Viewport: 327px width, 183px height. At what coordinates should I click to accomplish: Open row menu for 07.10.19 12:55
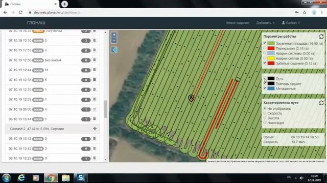tap(95, 50)
